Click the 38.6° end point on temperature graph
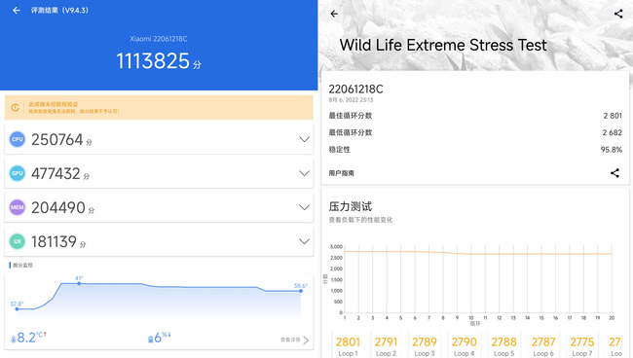 [x=301, y=291]
